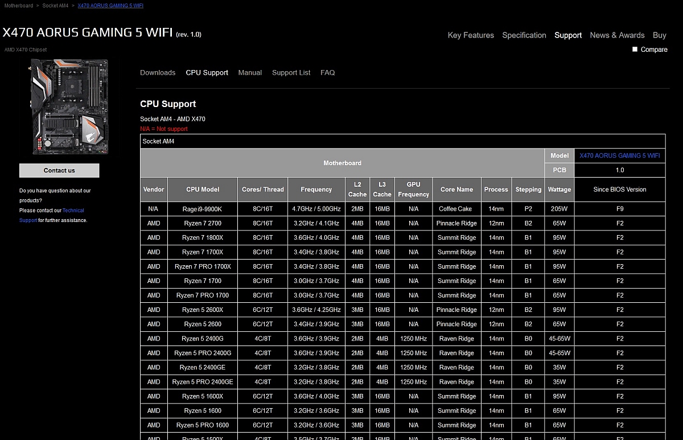Viewport: 683px width, 440px height.
Task: Click the CPU Support heading
Action: point(168,104)
